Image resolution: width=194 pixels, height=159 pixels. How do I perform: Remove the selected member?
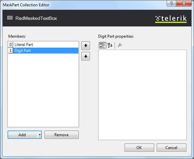click(x=62, y=135)
